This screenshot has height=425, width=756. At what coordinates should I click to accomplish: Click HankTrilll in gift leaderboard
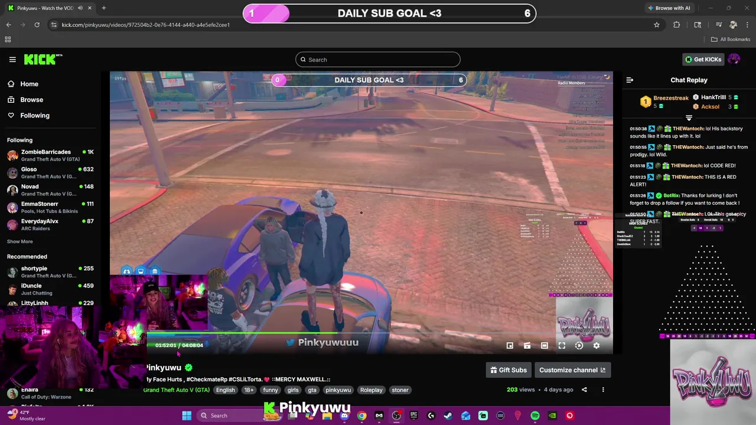(713, 97)
